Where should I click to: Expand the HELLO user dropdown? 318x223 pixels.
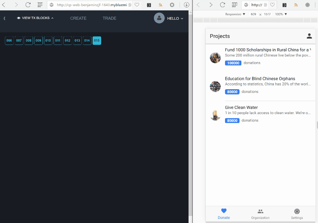click(x=175, y=19)
